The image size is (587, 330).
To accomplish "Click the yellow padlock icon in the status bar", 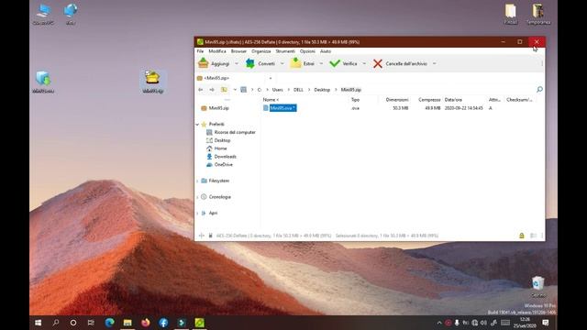I will [522, 236].
